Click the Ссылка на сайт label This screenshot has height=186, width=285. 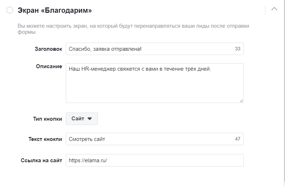coord(42,160)
